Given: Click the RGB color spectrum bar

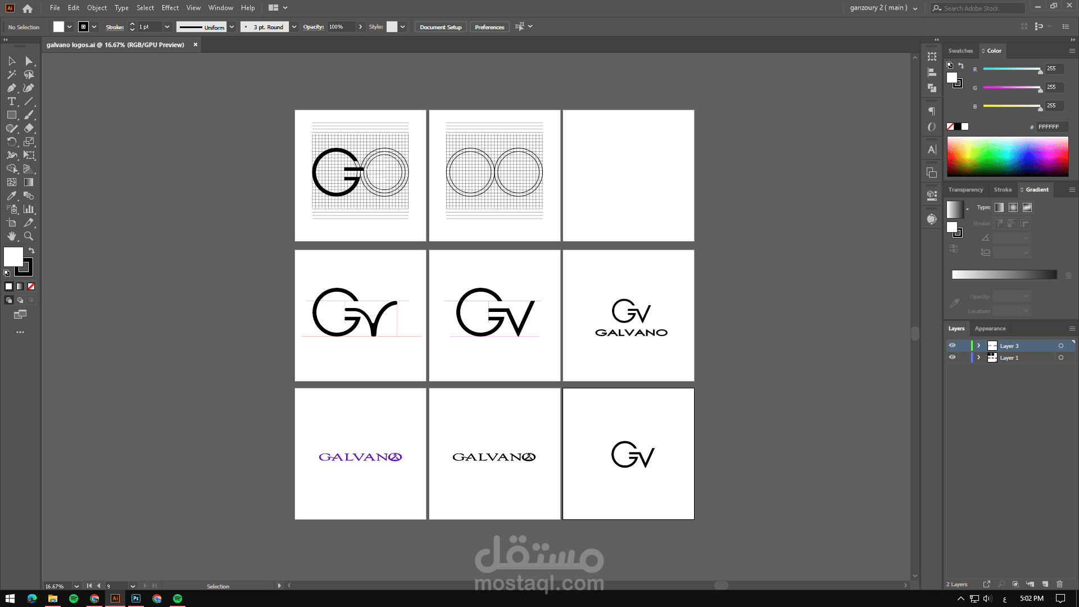Looking at the screenshot, I should point(1007,157).
